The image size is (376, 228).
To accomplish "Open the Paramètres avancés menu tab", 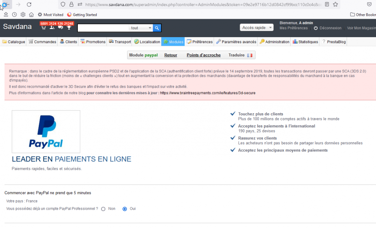I will [236, 42].
